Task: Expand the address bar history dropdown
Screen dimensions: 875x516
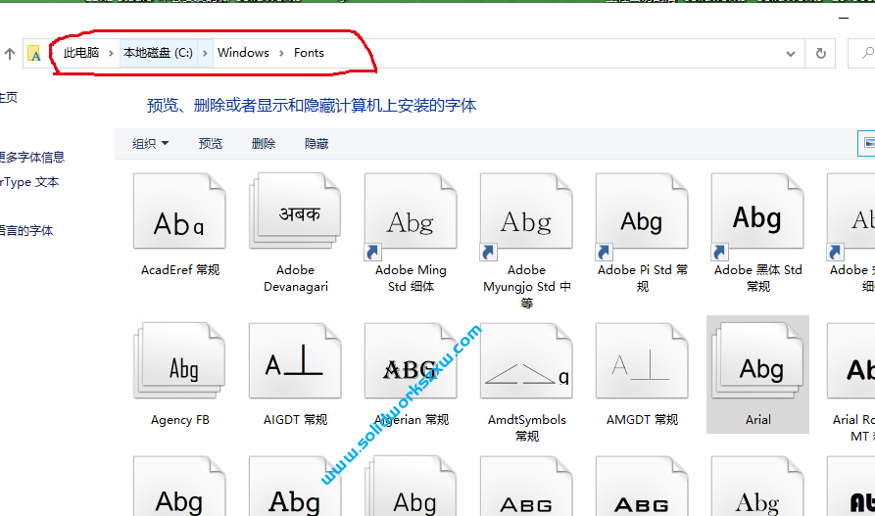Action: click(791, 54)
